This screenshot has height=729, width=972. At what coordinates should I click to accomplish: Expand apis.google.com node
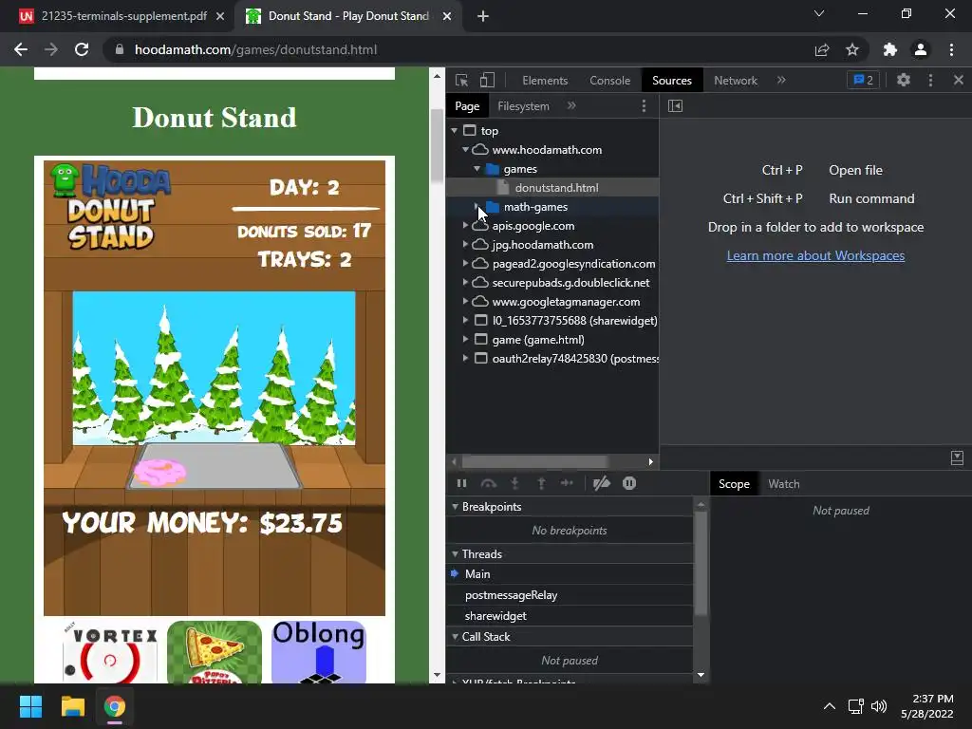click(x=465, y=226)
